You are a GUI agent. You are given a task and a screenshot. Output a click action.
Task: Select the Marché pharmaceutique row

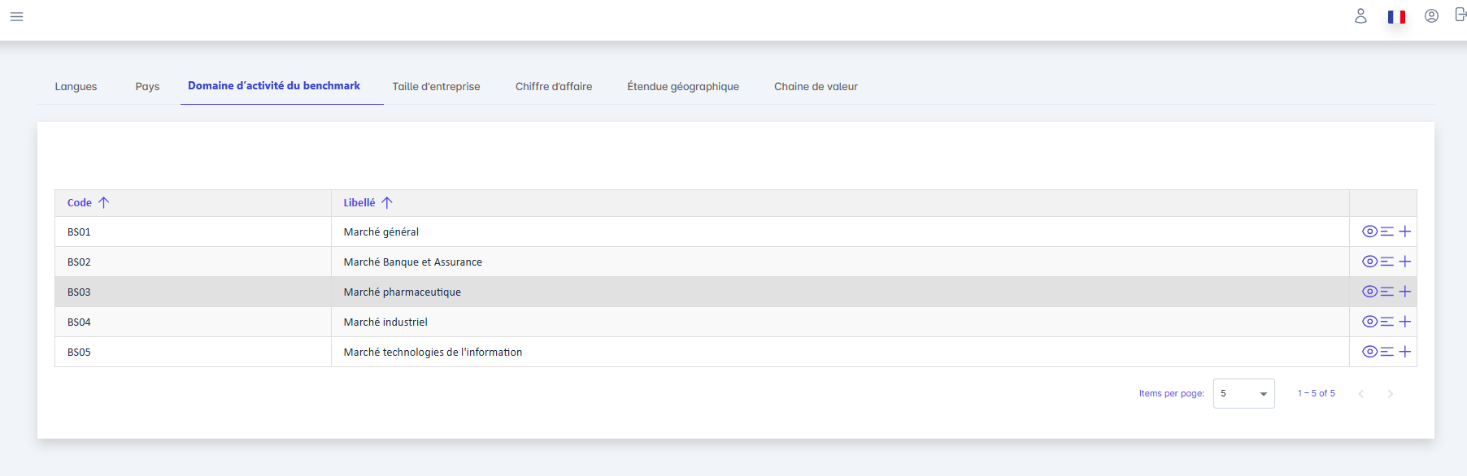click(x=403, y=292)
